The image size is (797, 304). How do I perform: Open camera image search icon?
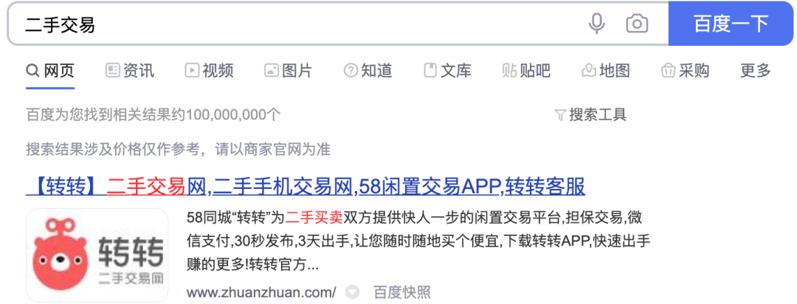[x=637, y=24]
